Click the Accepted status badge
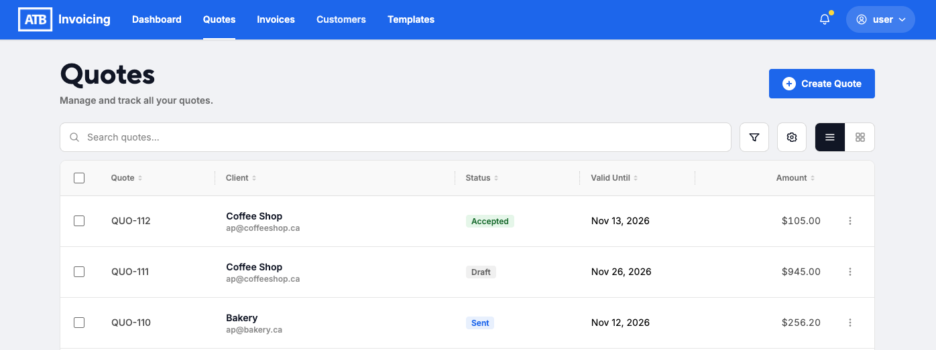936x350 pixels. coord(490,222)
